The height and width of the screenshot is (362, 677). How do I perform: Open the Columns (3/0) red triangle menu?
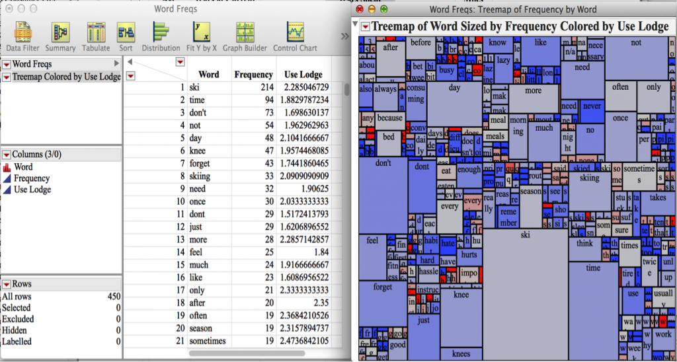(x=7, y=155)
